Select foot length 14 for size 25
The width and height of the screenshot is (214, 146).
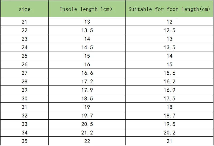[169, 56]
